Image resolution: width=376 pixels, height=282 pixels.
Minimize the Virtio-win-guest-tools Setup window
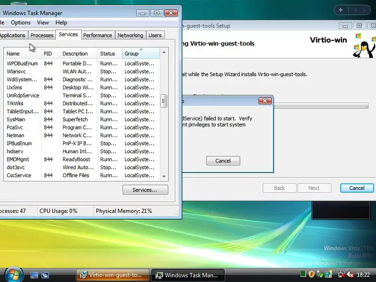(345, 26)
